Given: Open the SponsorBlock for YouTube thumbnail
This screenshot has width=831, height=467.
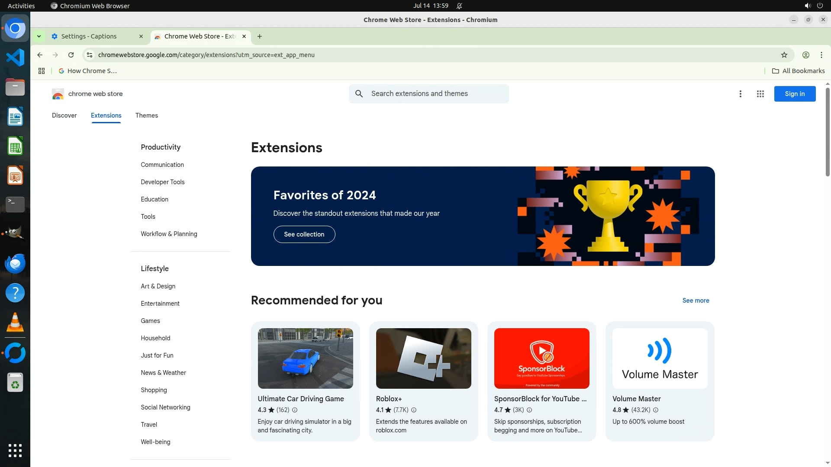Looking at the screenshot, I should (x=541, y=358).
